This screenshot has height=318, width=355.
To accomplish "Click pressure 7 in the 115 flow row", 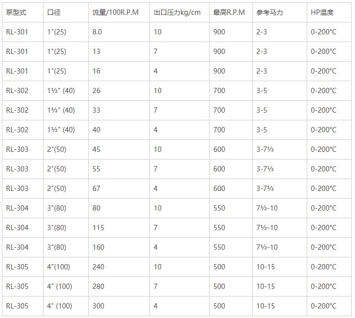I will pos(156,228).
